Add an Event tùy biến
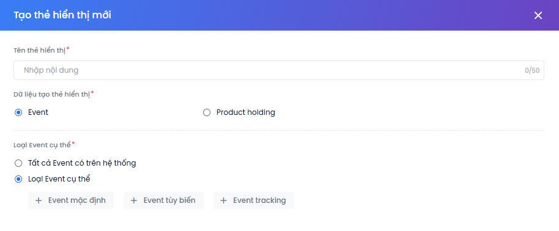 [163, 200]
